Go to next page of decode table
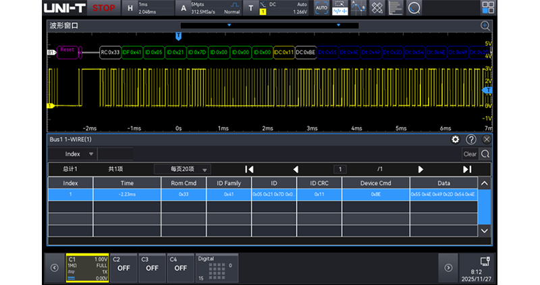 point(421,170)
